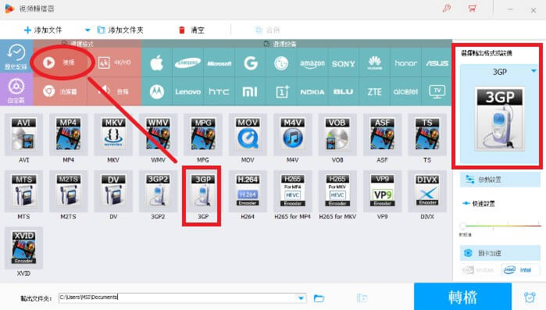Switch to the video format tab

coord(60,62)
